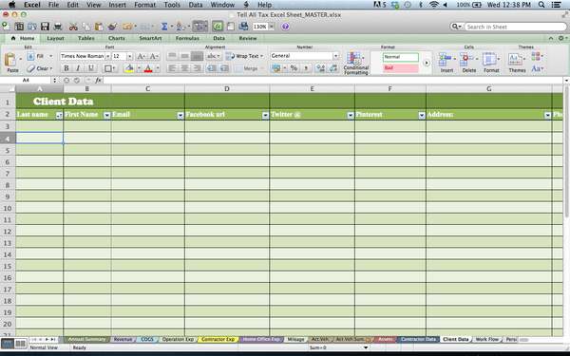Click the Cut scissors icon
Viewport: 570px width, 356px height.
73,27
